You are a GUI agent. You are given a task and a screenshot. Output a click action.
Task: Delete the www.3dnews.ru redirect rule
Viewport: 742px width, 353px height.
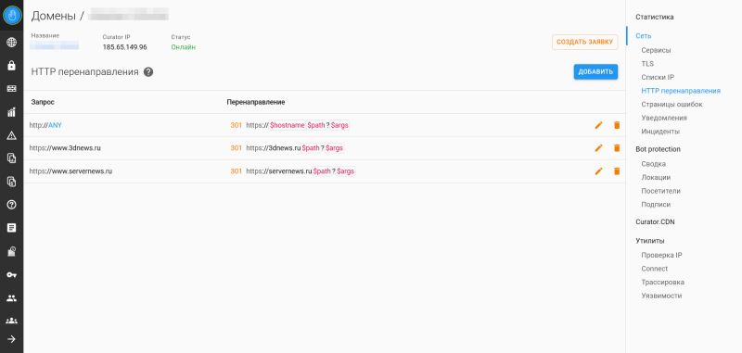[x=617, y=148]
